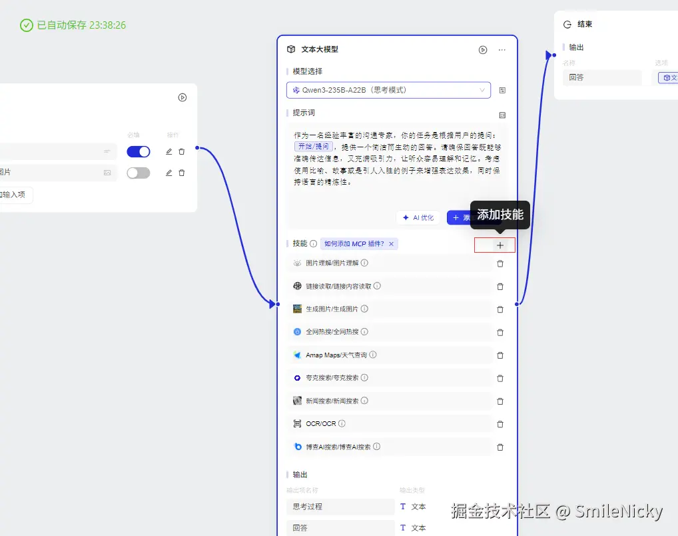The height and width of the screenshot is (536, 678).
Task: Disable the 必填 toggle on the first input
Action: (x=138, y=151)
